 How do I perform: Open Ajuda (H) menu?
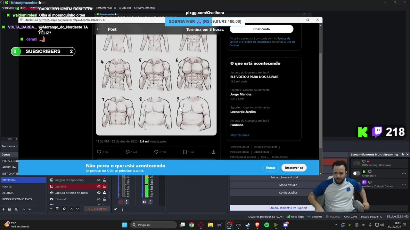(125, 8)
